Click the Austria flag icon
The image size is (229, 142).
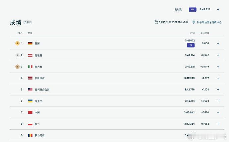(30, 55)
